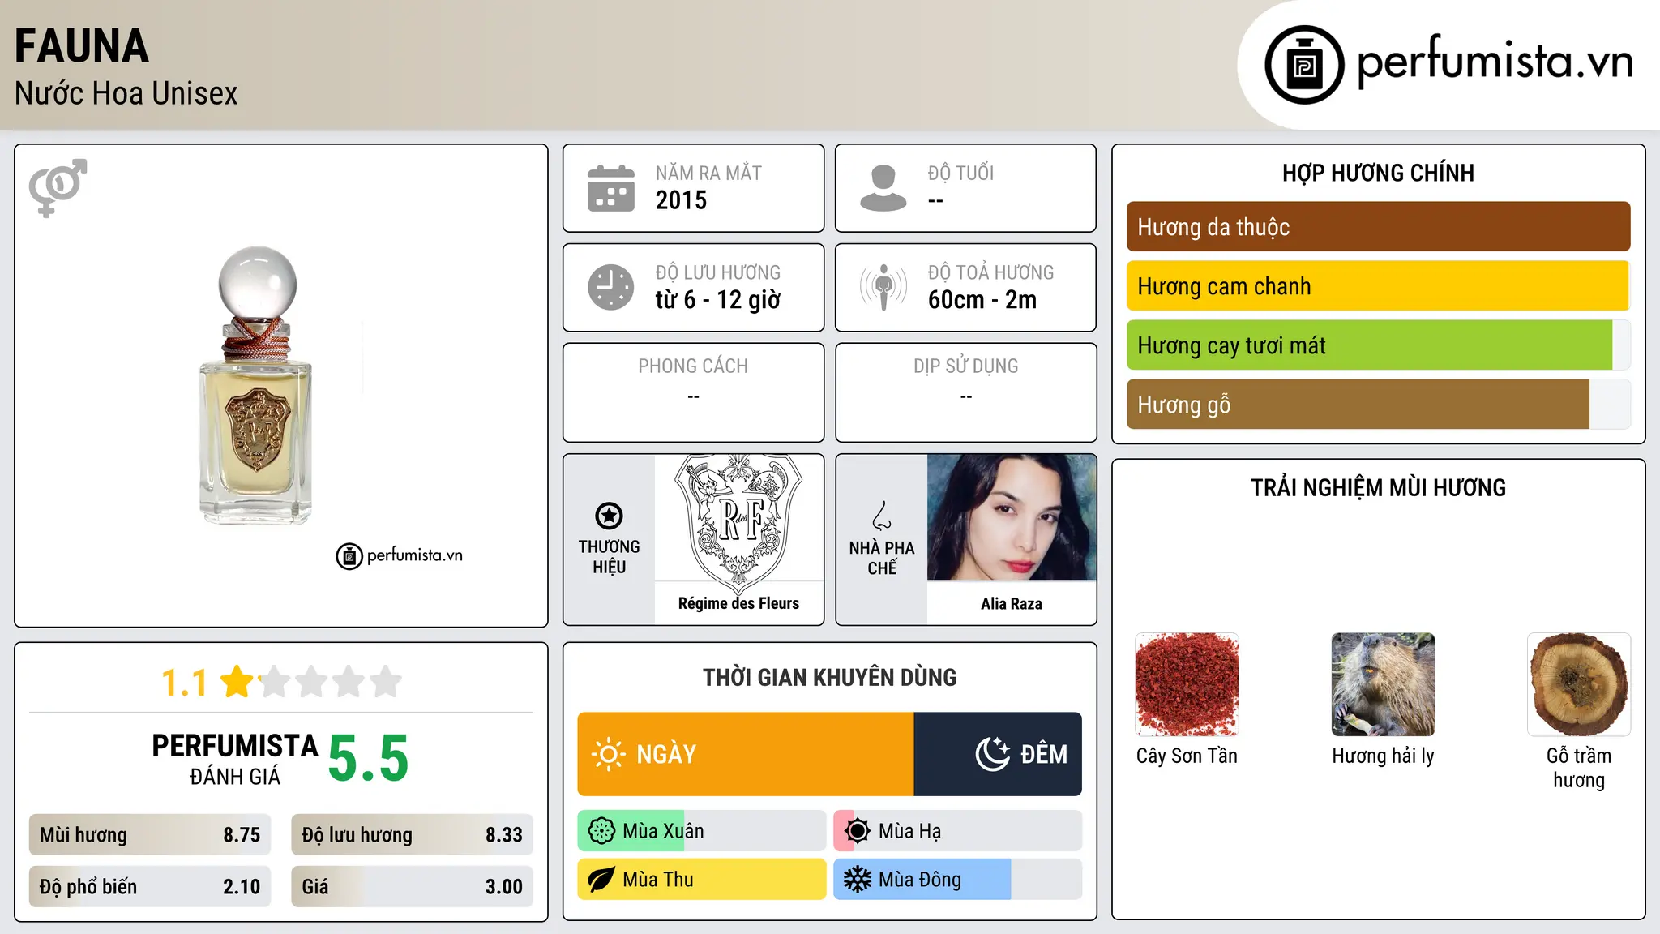Viewport: 1660px width, 934px height.
Task: Click the snowflake icon for Mùa Đông
Action: [858, 880]
